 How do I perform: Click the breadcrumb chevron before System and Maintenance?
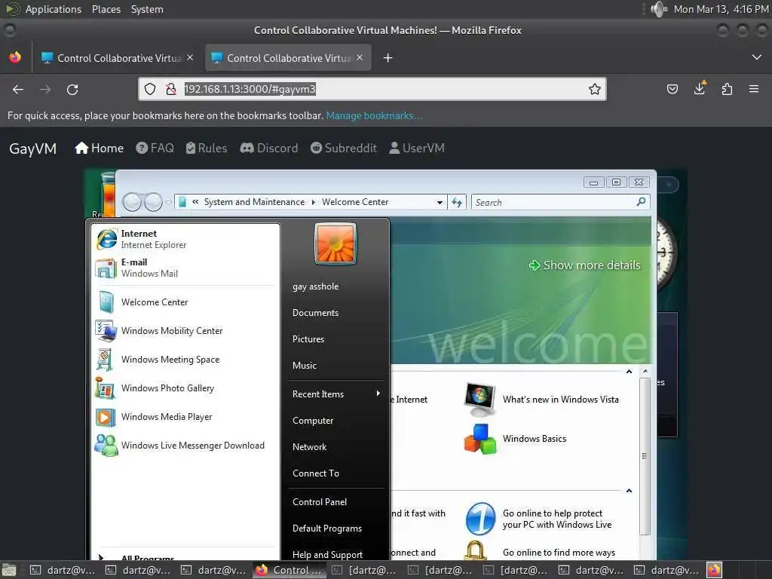click(x=195, y=202)
